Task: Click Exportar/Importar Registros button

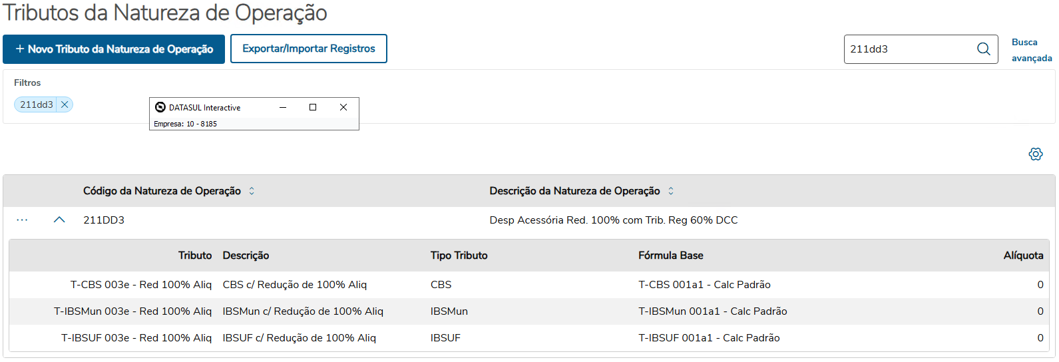Action: pyautogui.click(x=309, y=49)
